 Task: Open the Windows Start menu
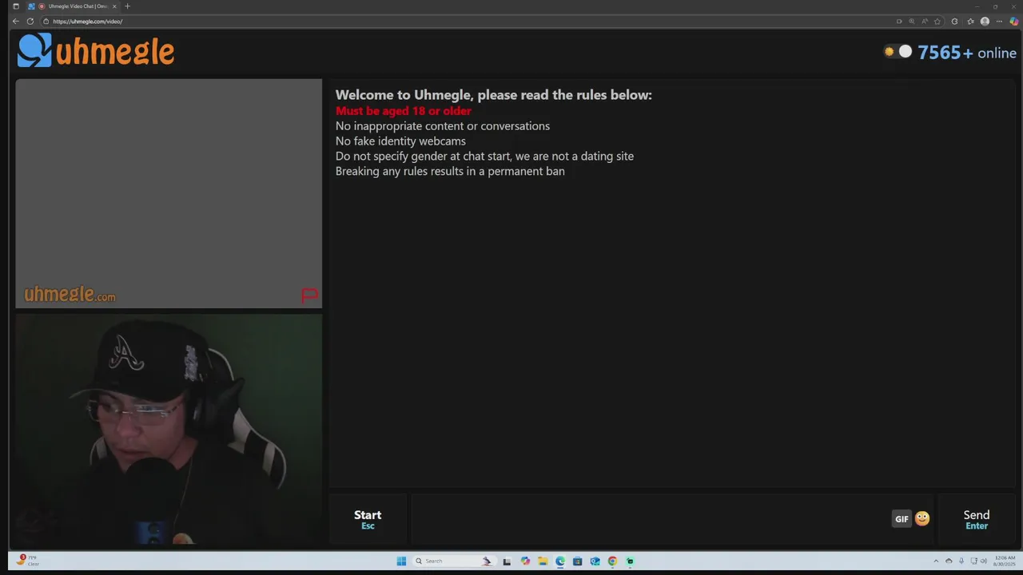[x=401, y=561]
